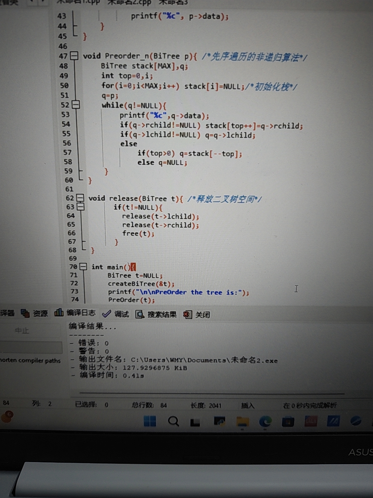Collapse the while loop fold at line 52

click(76, 105)
